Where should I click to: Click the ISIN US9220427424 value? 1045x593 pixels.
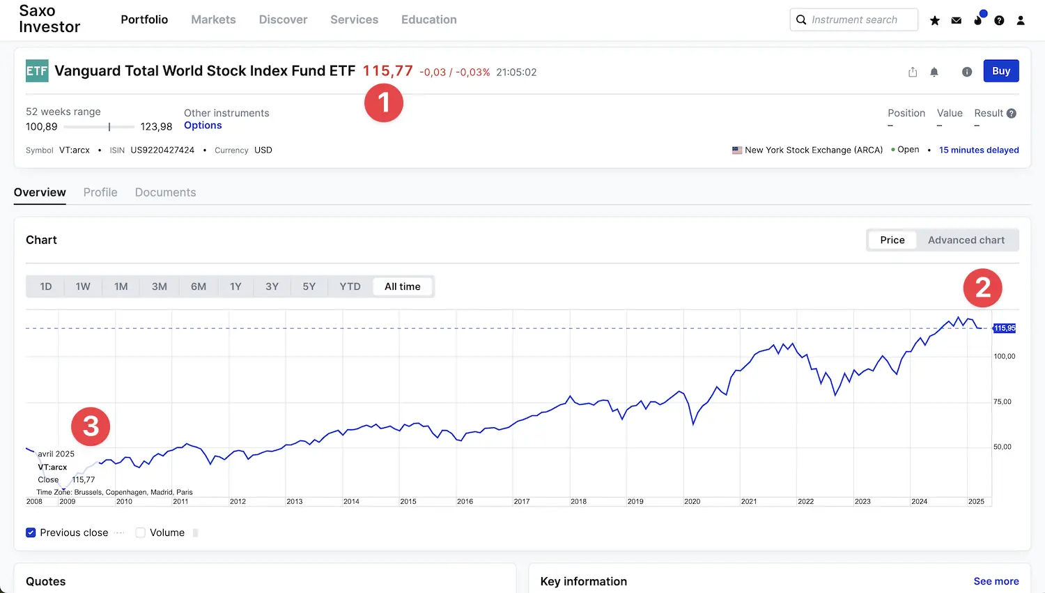click(x=162, y=150)
